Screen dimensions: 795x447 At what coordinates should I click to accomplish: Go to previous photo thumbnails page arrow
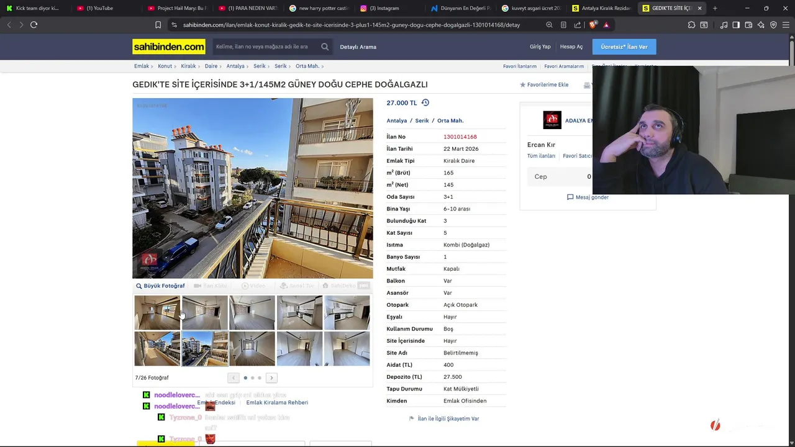(x=234, y=377)
